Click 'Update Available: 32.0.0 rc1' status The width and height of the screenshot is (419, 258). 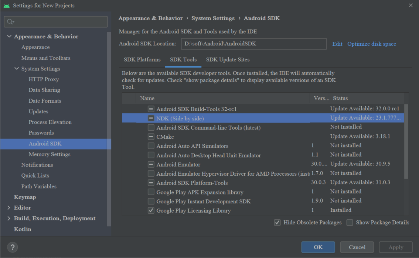coord(365,109)
